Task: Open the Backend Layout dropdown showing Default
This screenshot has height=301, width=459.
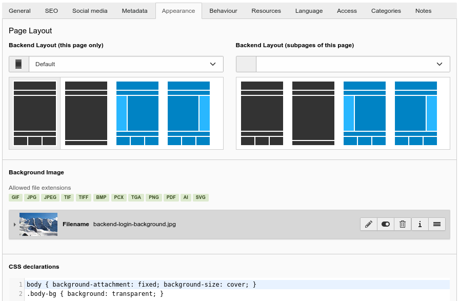Action: (126, 64)
